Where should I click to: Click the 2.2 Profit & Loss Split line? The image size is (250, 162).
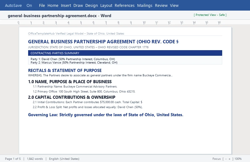click(88, 107)
